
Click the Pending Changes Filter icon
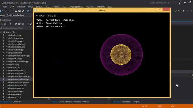click(11, 24)
